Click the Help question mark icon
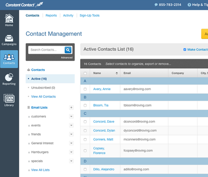Viewport: 208px width, 177px height. click(189, 5)
